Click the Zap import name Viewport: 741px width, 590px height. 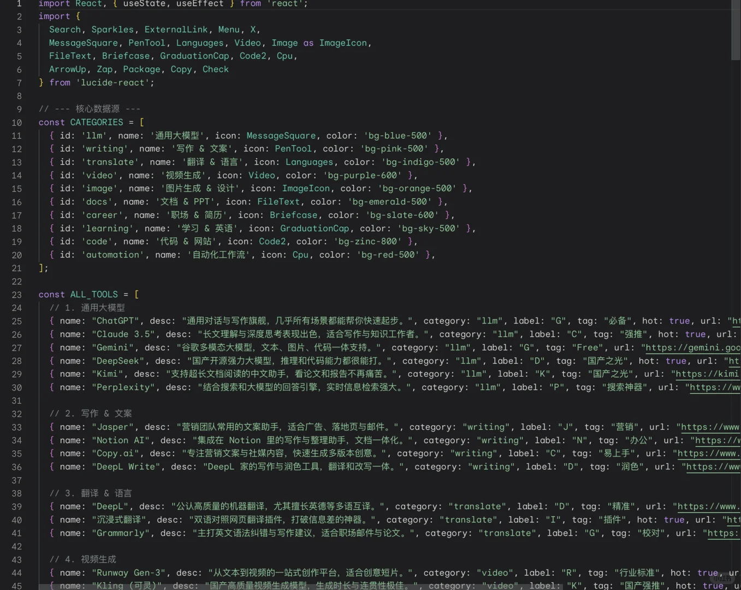tap(104, 69)
